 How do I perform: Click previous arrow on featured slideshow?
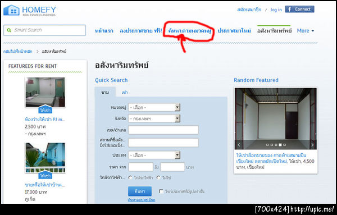coord(239,145)
